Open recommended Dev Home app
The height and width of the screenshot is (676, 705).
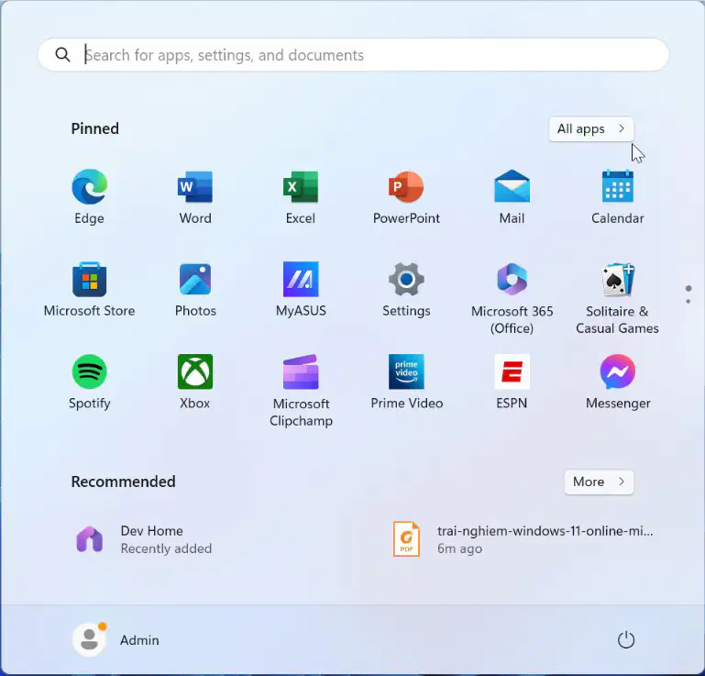point(143,539)
